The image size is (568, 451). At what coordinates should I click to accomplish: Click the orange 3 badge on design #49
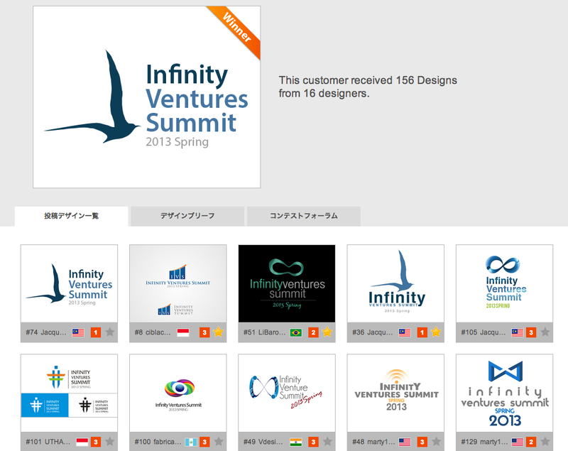[313, 442]
